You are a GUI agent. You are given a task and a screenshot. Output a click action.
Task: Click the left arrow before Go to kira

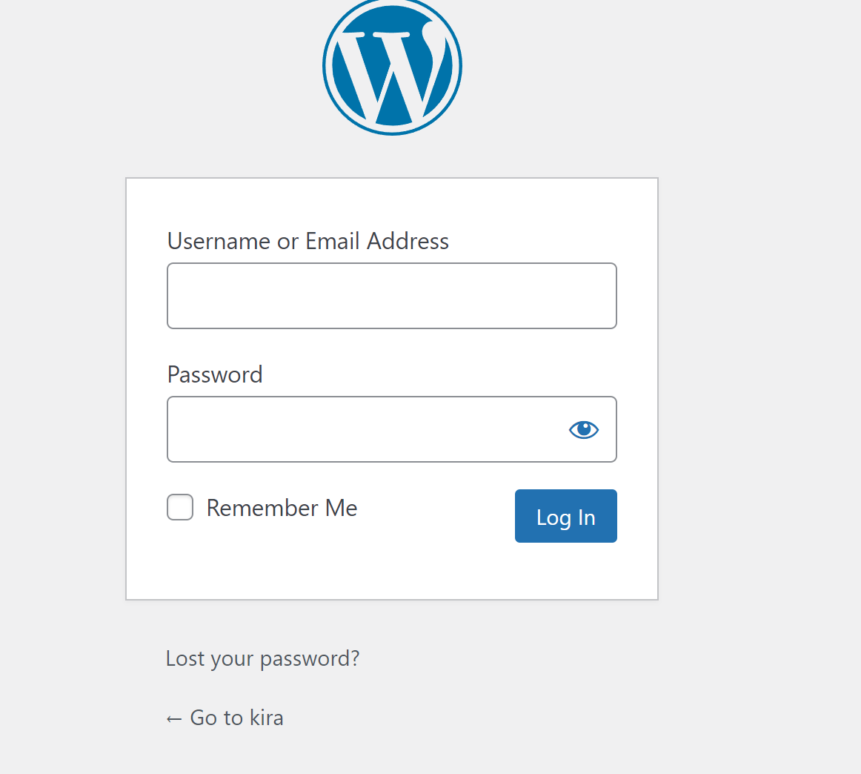click(x=174, y=718)
